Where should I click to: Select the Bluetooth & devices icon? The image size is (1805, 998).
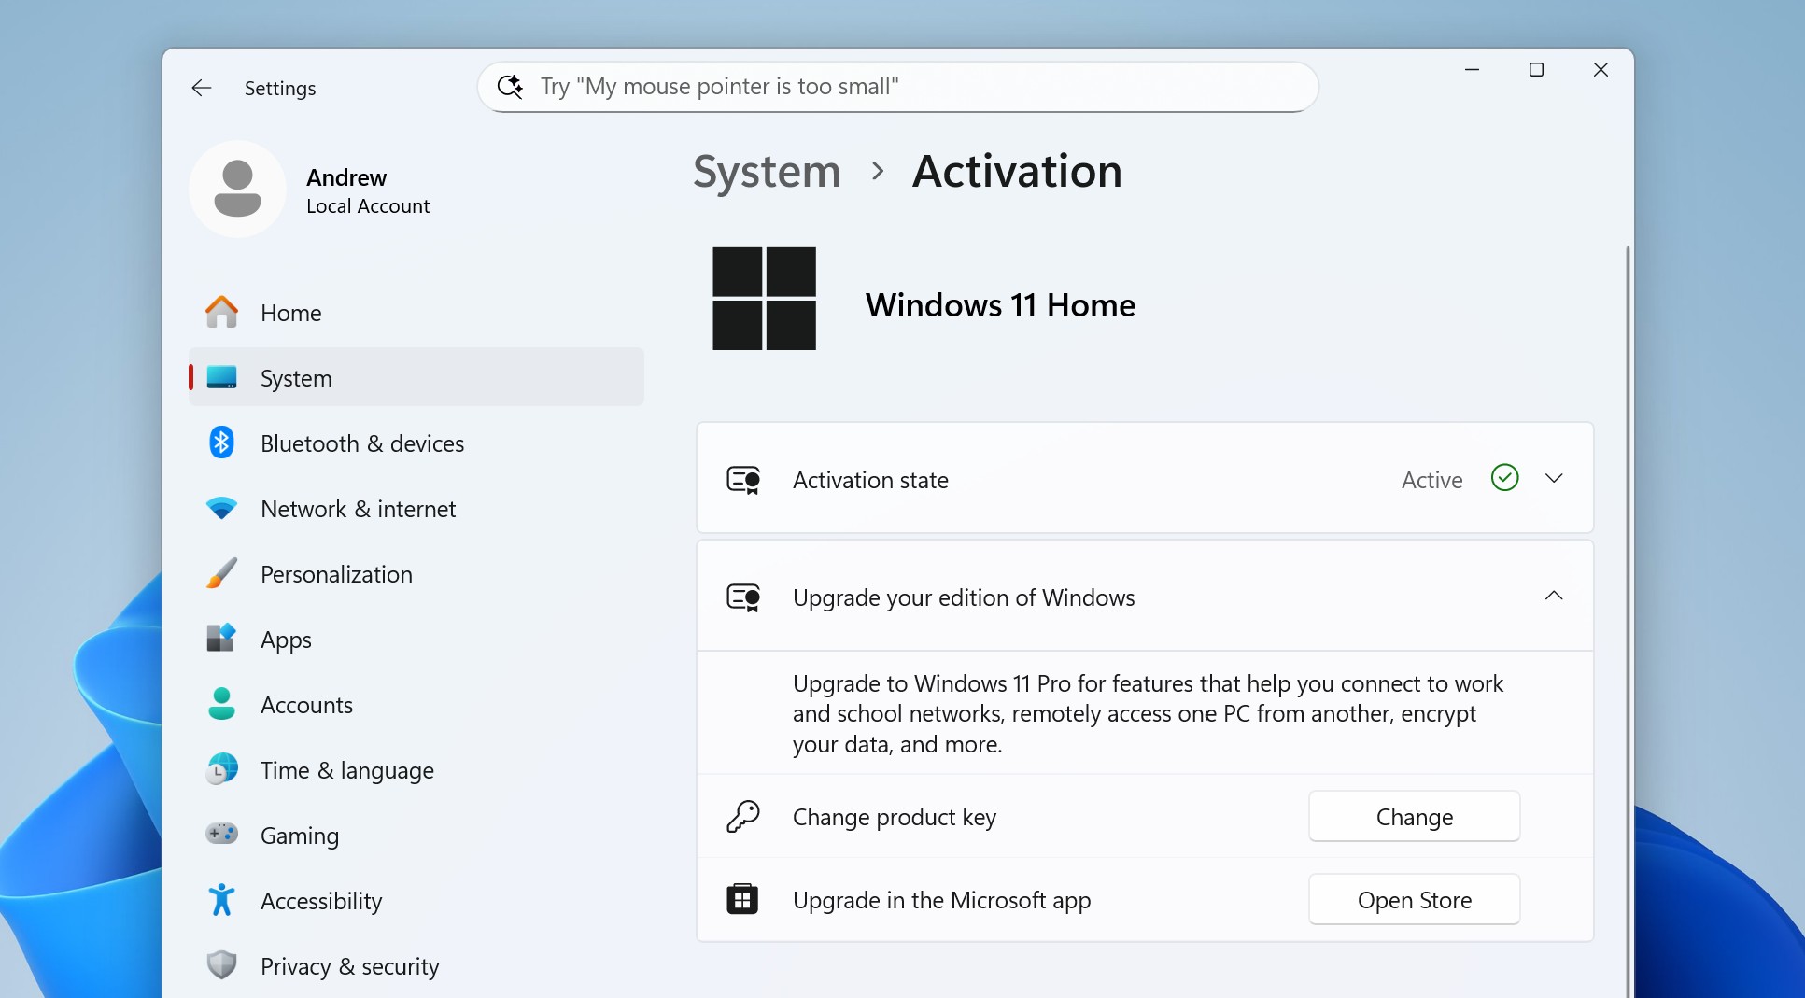[221, 443]
